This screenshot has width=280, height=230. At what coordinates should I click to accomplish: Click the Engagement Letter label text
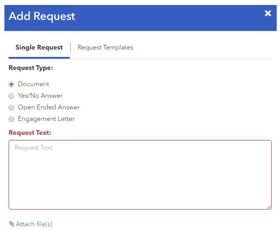coord(46,119)
